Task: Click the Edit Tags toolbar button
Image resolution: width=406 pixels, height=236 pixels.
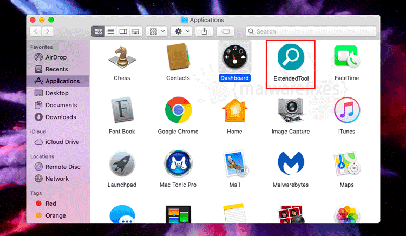Action: (225, 31)
